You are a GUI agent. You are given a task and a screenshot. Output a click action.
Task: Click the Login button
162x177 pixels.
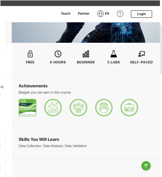coord(141,14)
